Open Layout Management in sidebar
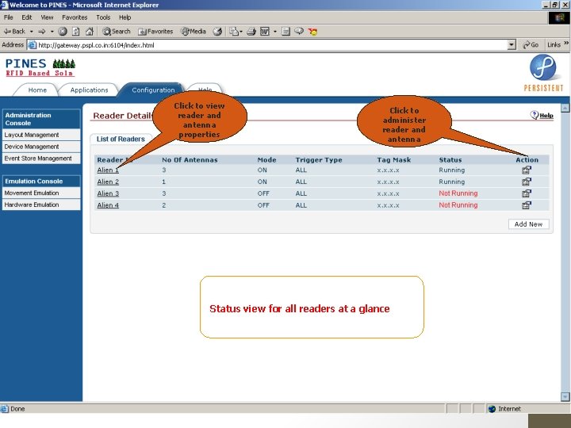The image size is (571, 428). click(41, 135)
